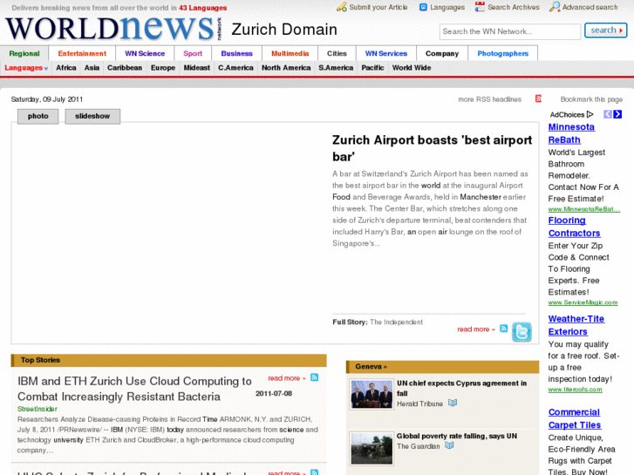
Task: Open the Company tab
Action: tap(442, 53)
